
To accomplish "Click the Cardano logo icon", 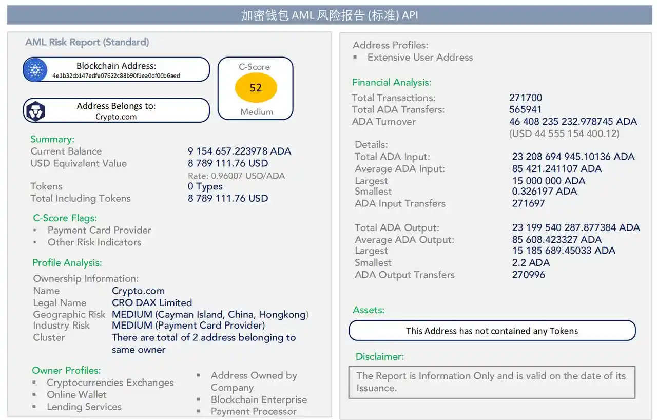I will [35, 69].
